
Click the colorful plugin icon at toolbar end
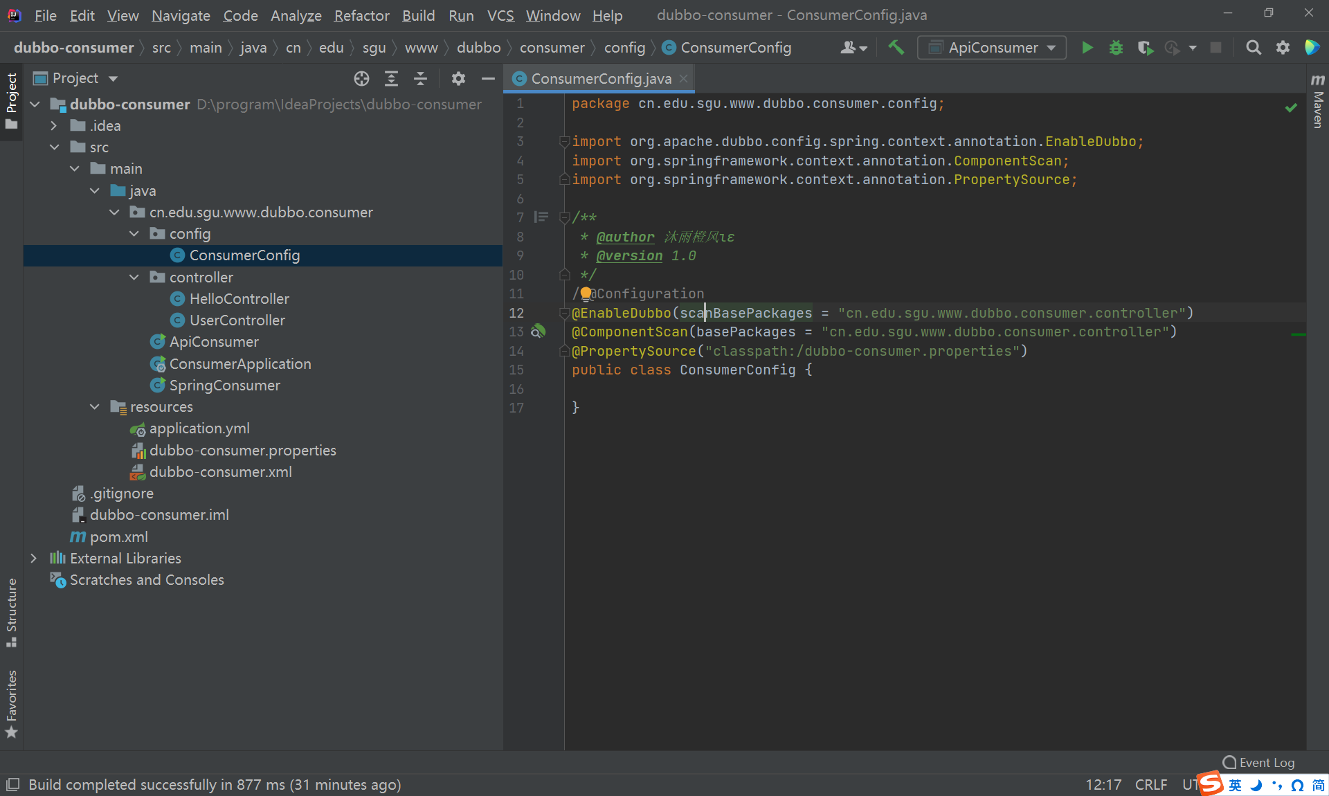coord(1312,48)
